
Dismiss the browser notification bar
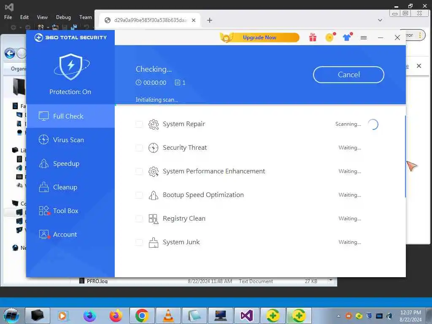(x=419, y=66)
